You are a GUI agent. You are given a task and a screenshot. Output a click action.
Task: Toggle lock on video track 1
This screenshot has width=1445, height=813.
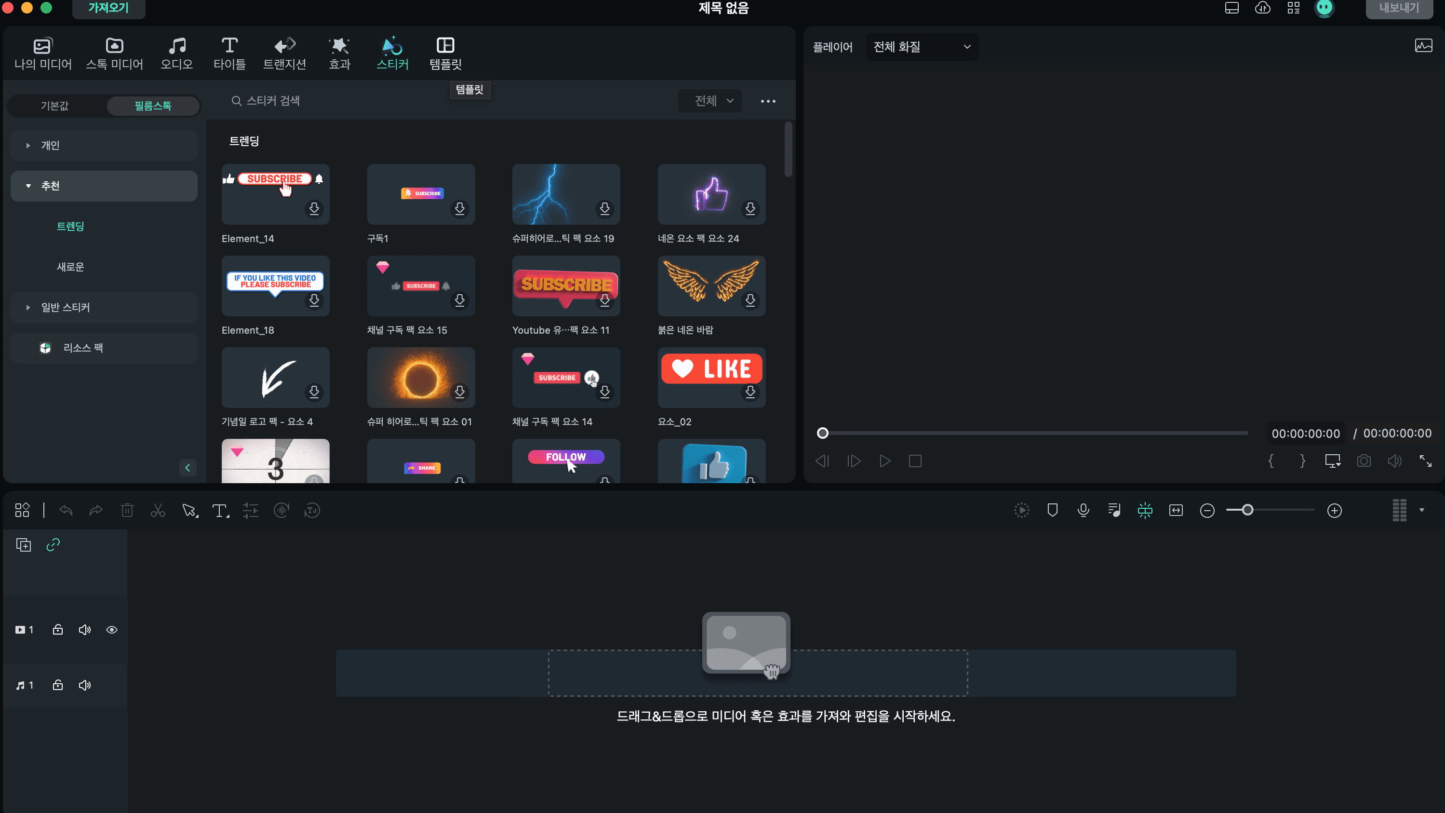pyautogui.click(x=58, y=630)
